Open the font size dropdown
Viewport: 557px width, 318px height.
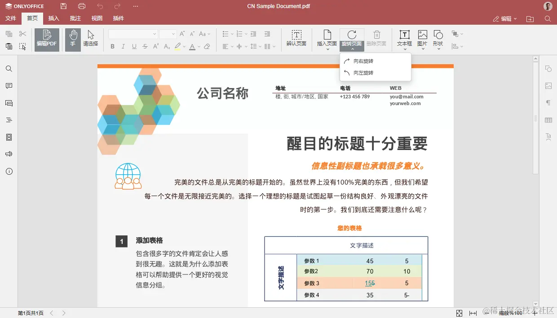click(x=173, y=34)
